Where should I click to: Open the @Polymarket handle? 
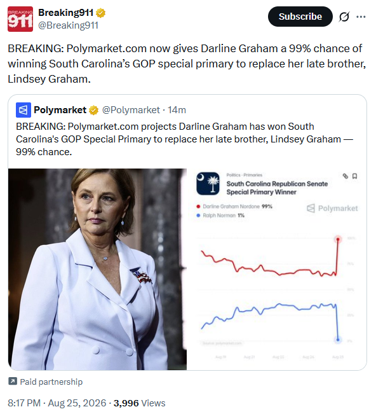131,110
